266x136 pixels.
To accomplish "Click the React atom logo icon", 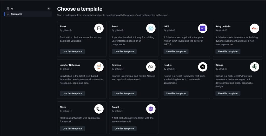I will [151, 28].
